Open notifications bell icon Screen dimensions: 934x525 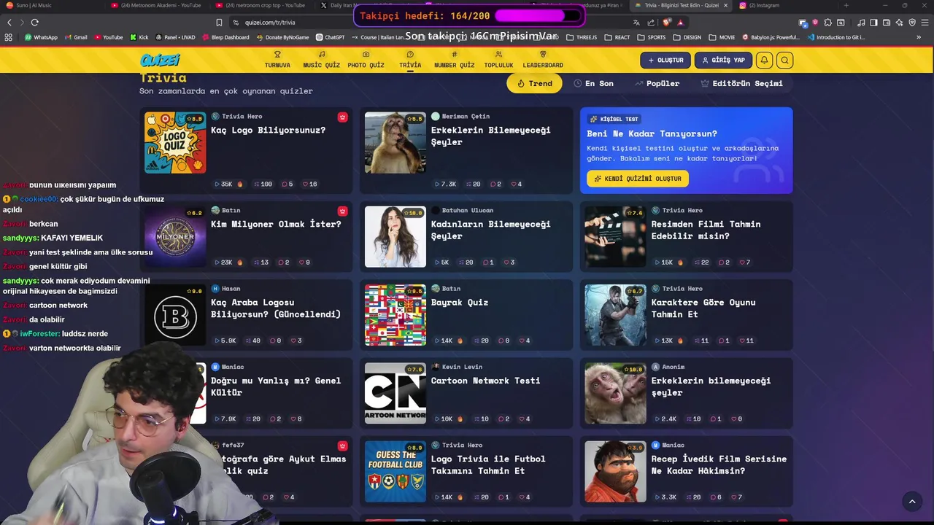(764, 61)
